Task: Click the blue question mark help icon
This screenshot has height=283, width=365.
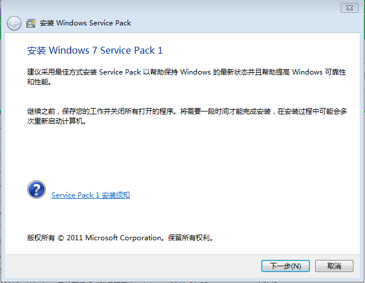Action: coord(36,189)
